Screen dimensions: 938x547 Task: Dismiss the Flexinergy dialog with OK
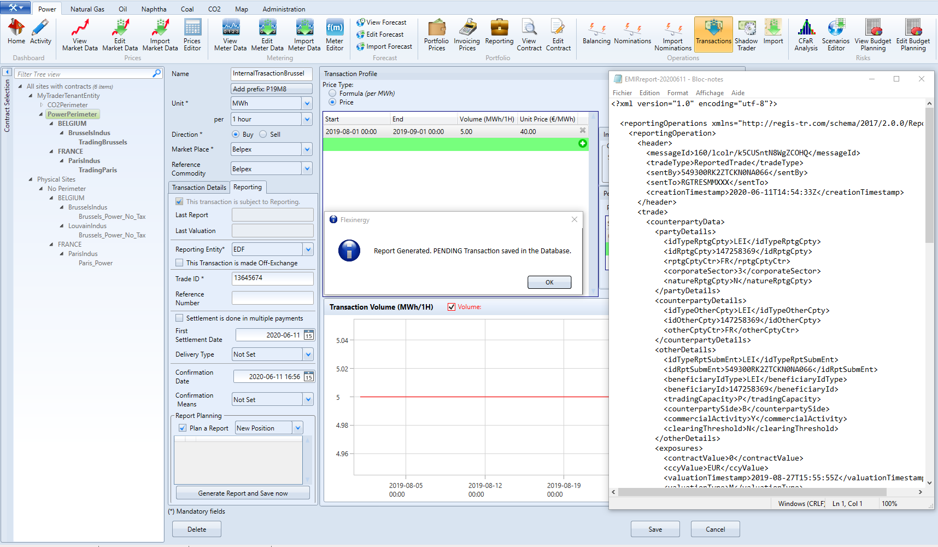pyautogui.click(x=549, y=282)
